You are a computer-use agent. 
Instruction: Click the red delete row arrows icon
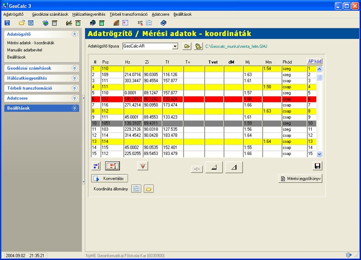click(112, 166)
